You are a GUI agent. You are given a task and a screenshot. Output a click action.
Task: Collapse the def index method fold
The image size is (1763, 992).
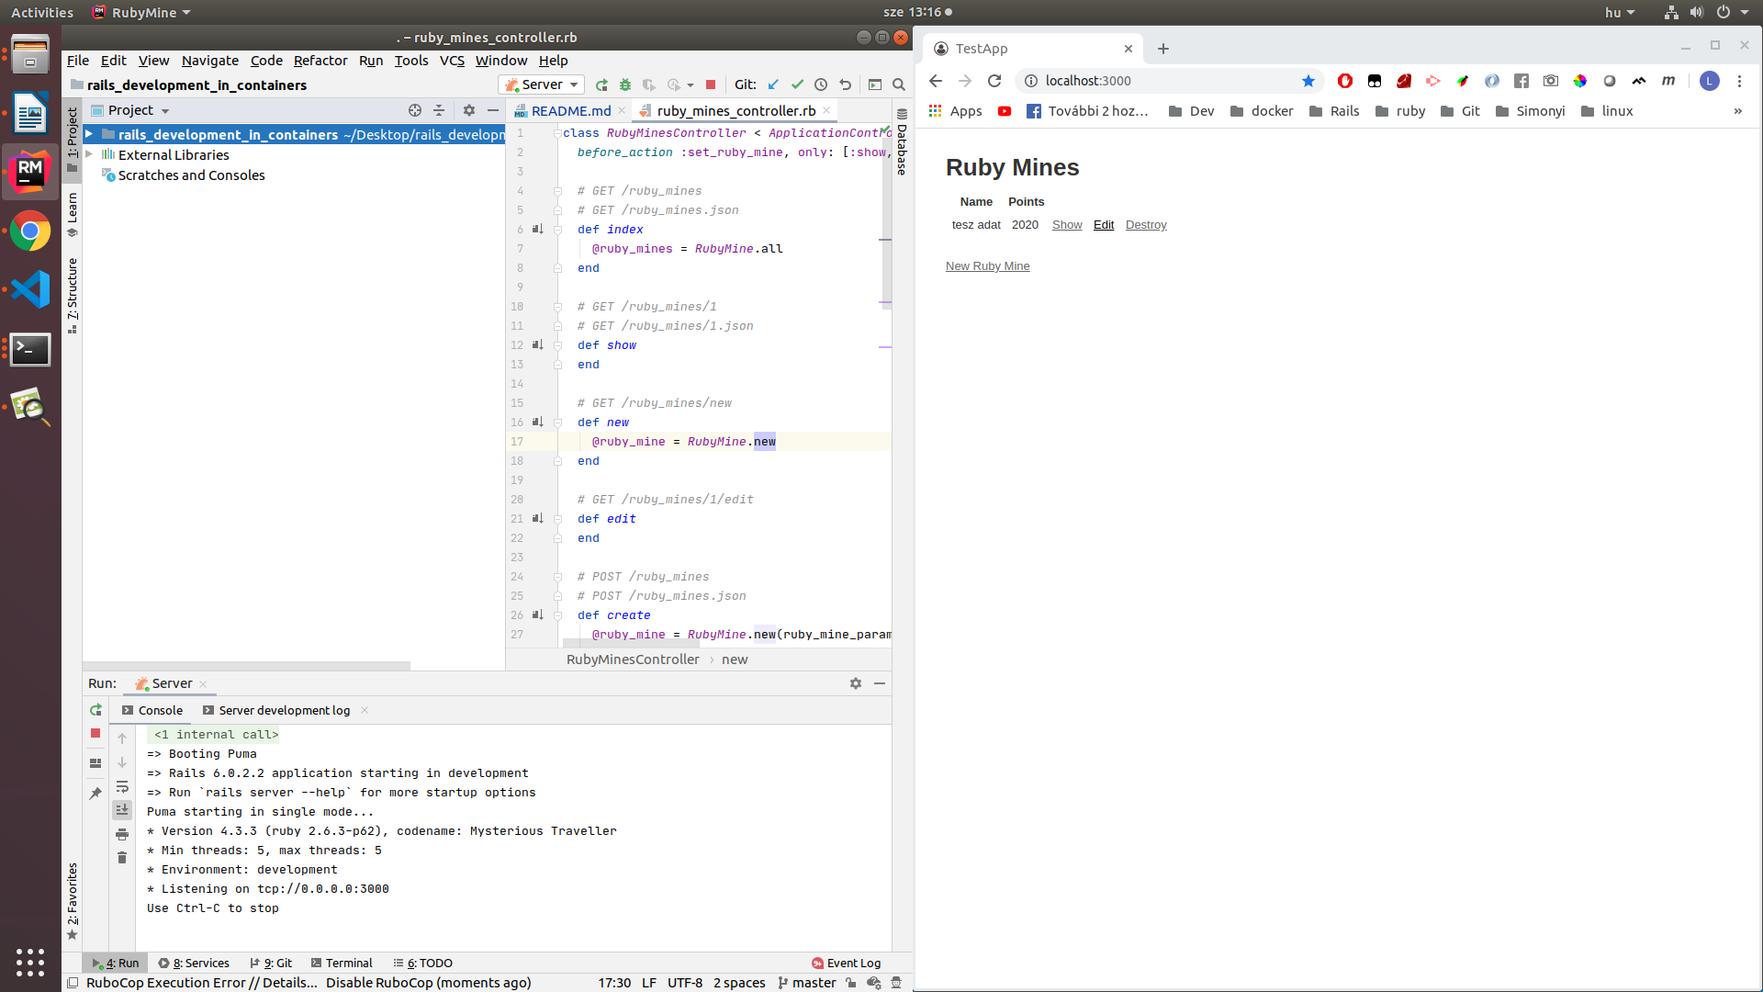pyautogui.click(x=557, y=230)
